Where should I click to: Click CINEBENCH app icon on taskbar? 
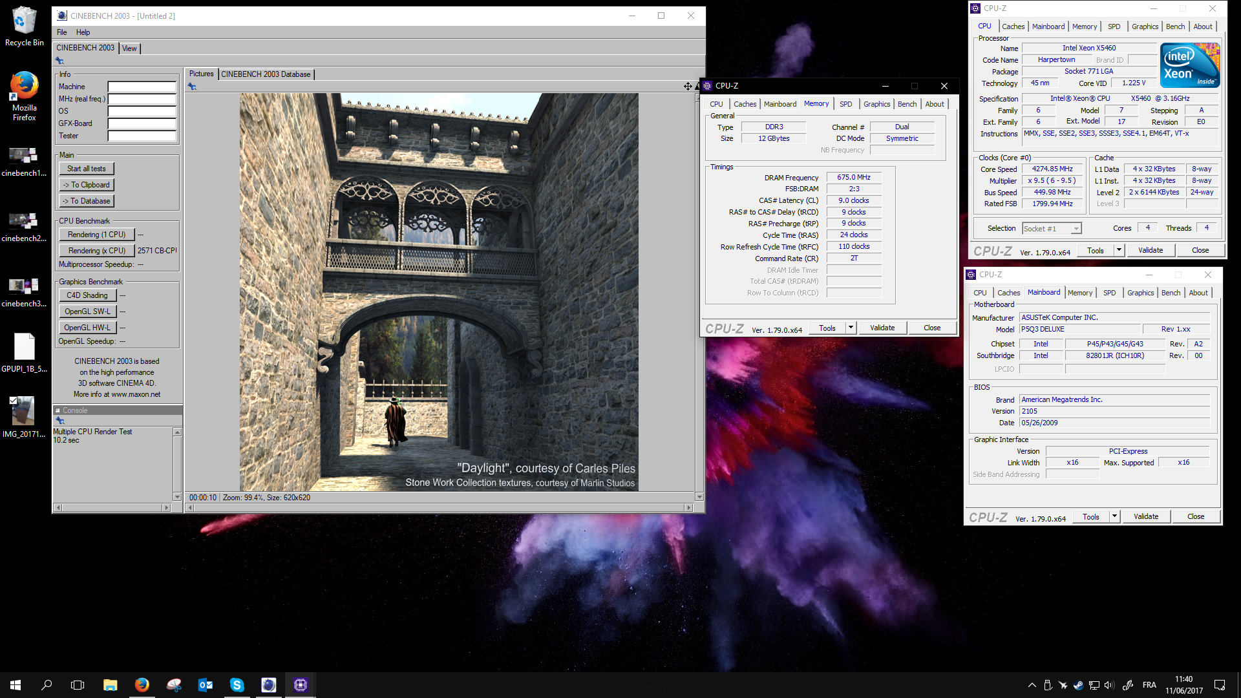point(269,685)
